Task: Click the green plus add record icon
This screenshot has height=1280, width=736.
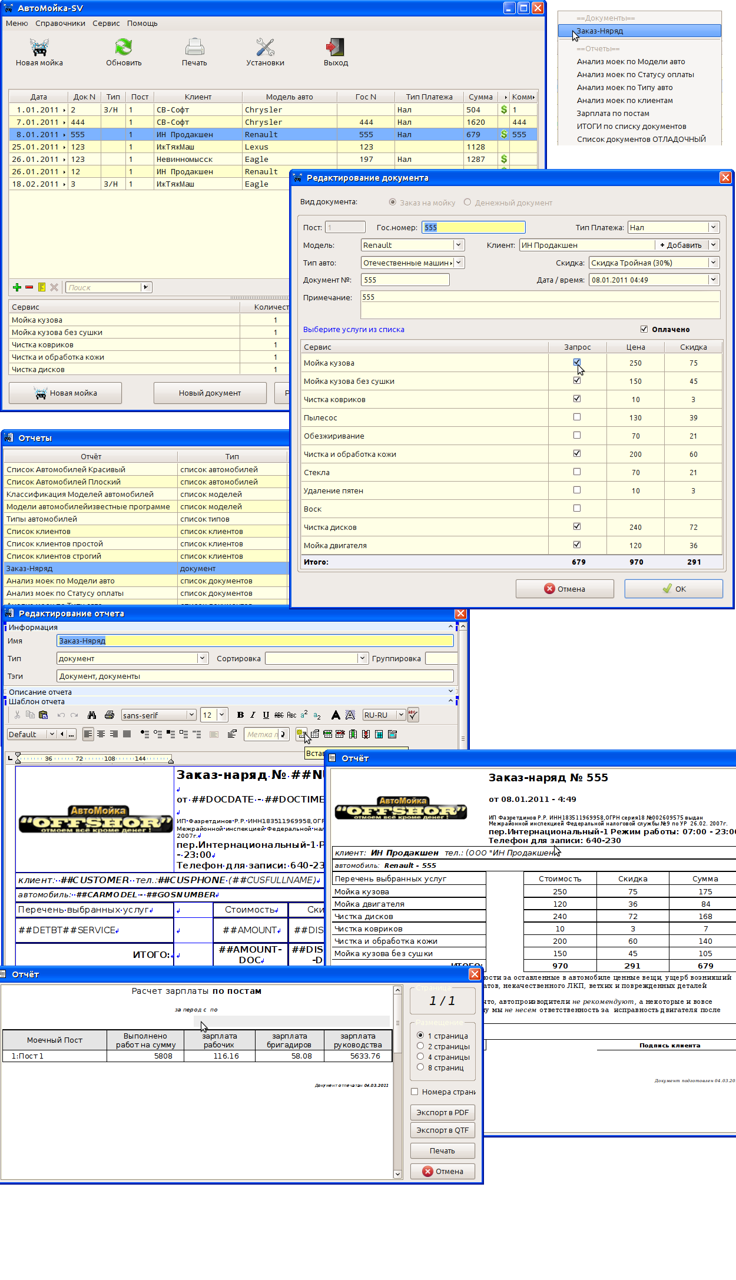Action: click(17, 287)
